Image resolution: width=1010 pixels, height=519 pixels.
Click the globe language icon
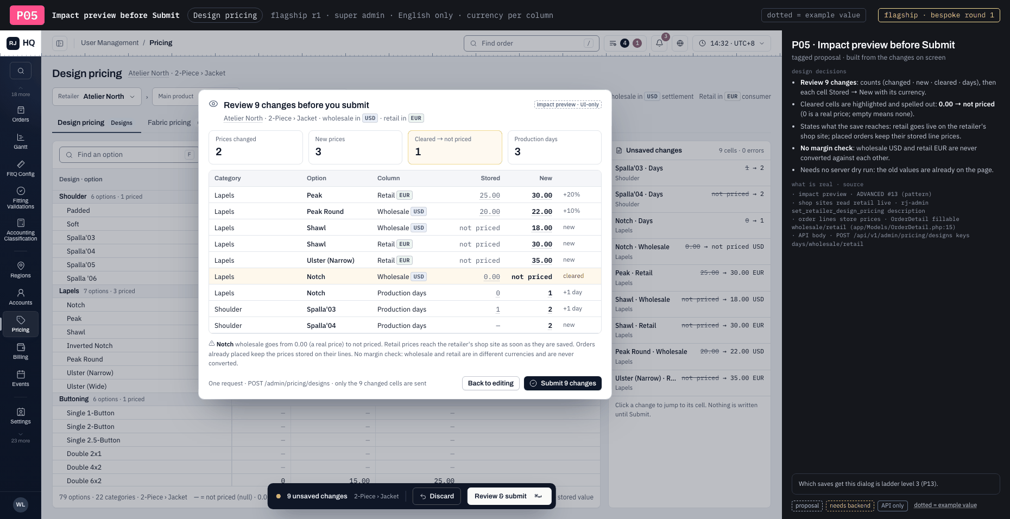[x=680, y=43]
